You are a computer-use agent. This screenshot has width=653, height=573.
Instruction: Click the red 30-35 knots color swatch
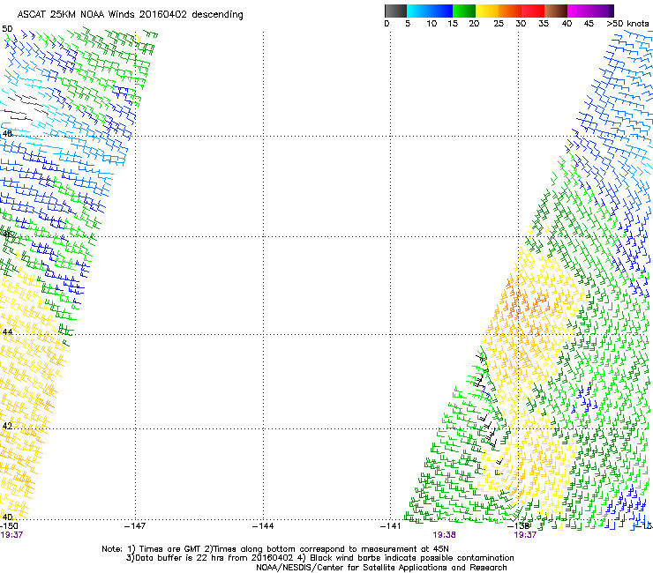533,11
